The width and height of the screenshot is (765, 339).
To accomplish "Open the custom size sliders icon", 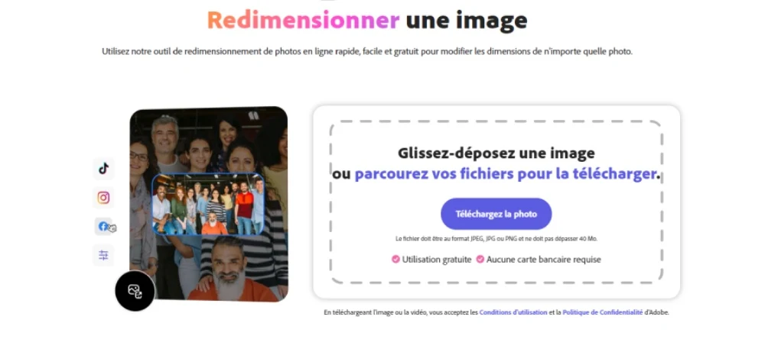I will point(103,255).
